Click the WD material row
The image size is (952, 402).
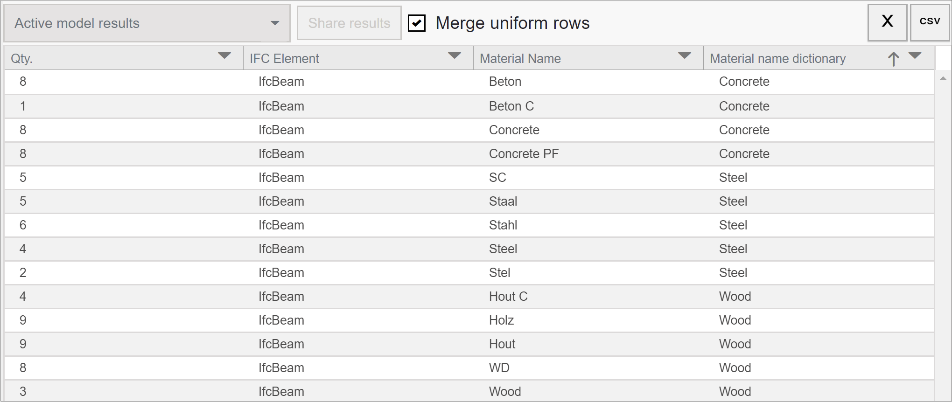499,368
